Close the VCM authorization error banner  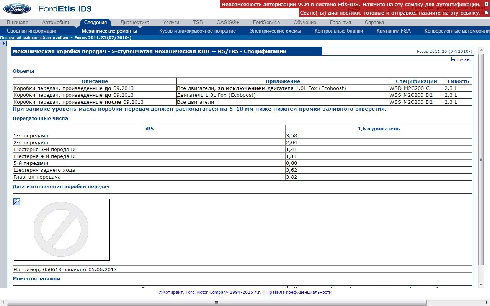(487, 4)
